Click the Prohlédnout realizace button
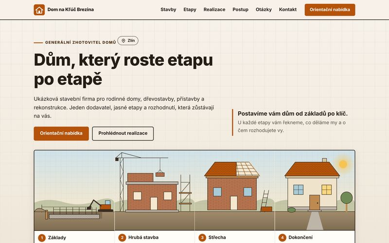 click(123, 133)
